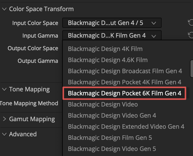Collapse the Color Space Transform section

[4, 9]
